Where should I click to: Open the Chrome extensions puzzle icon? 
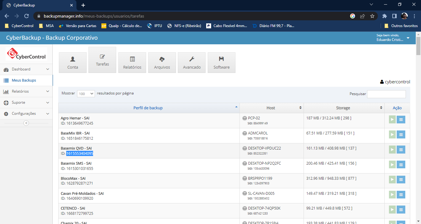point(384,16)
